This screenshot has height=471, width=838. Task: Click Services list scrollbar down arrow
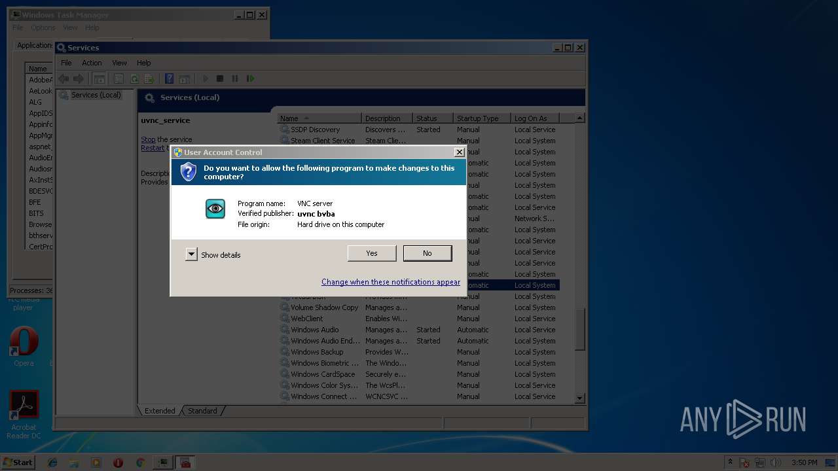pyautogui.click(x=579, y=398)
